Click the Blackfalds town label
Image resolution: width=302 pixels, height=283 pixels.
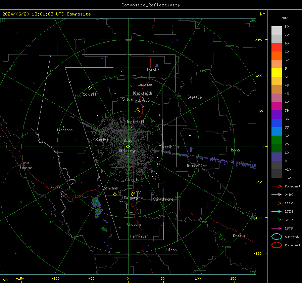coord(143,93)
